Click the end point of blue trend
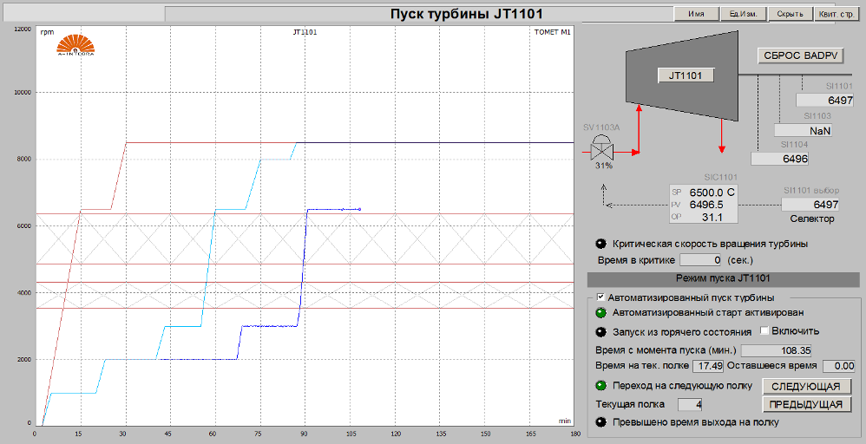The width and height of the screenshot is (866, 444). (359, 209)
